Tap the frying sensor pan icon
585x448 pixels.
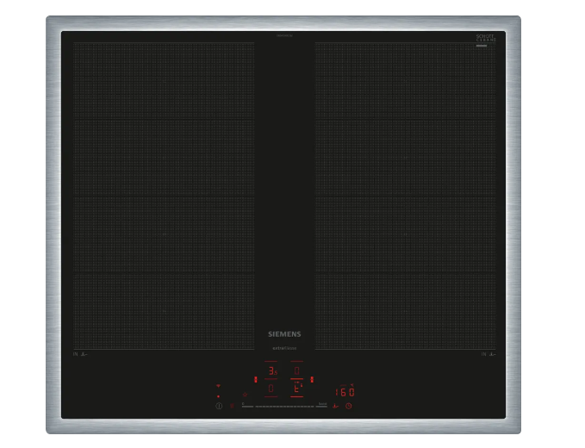point(334,405)
